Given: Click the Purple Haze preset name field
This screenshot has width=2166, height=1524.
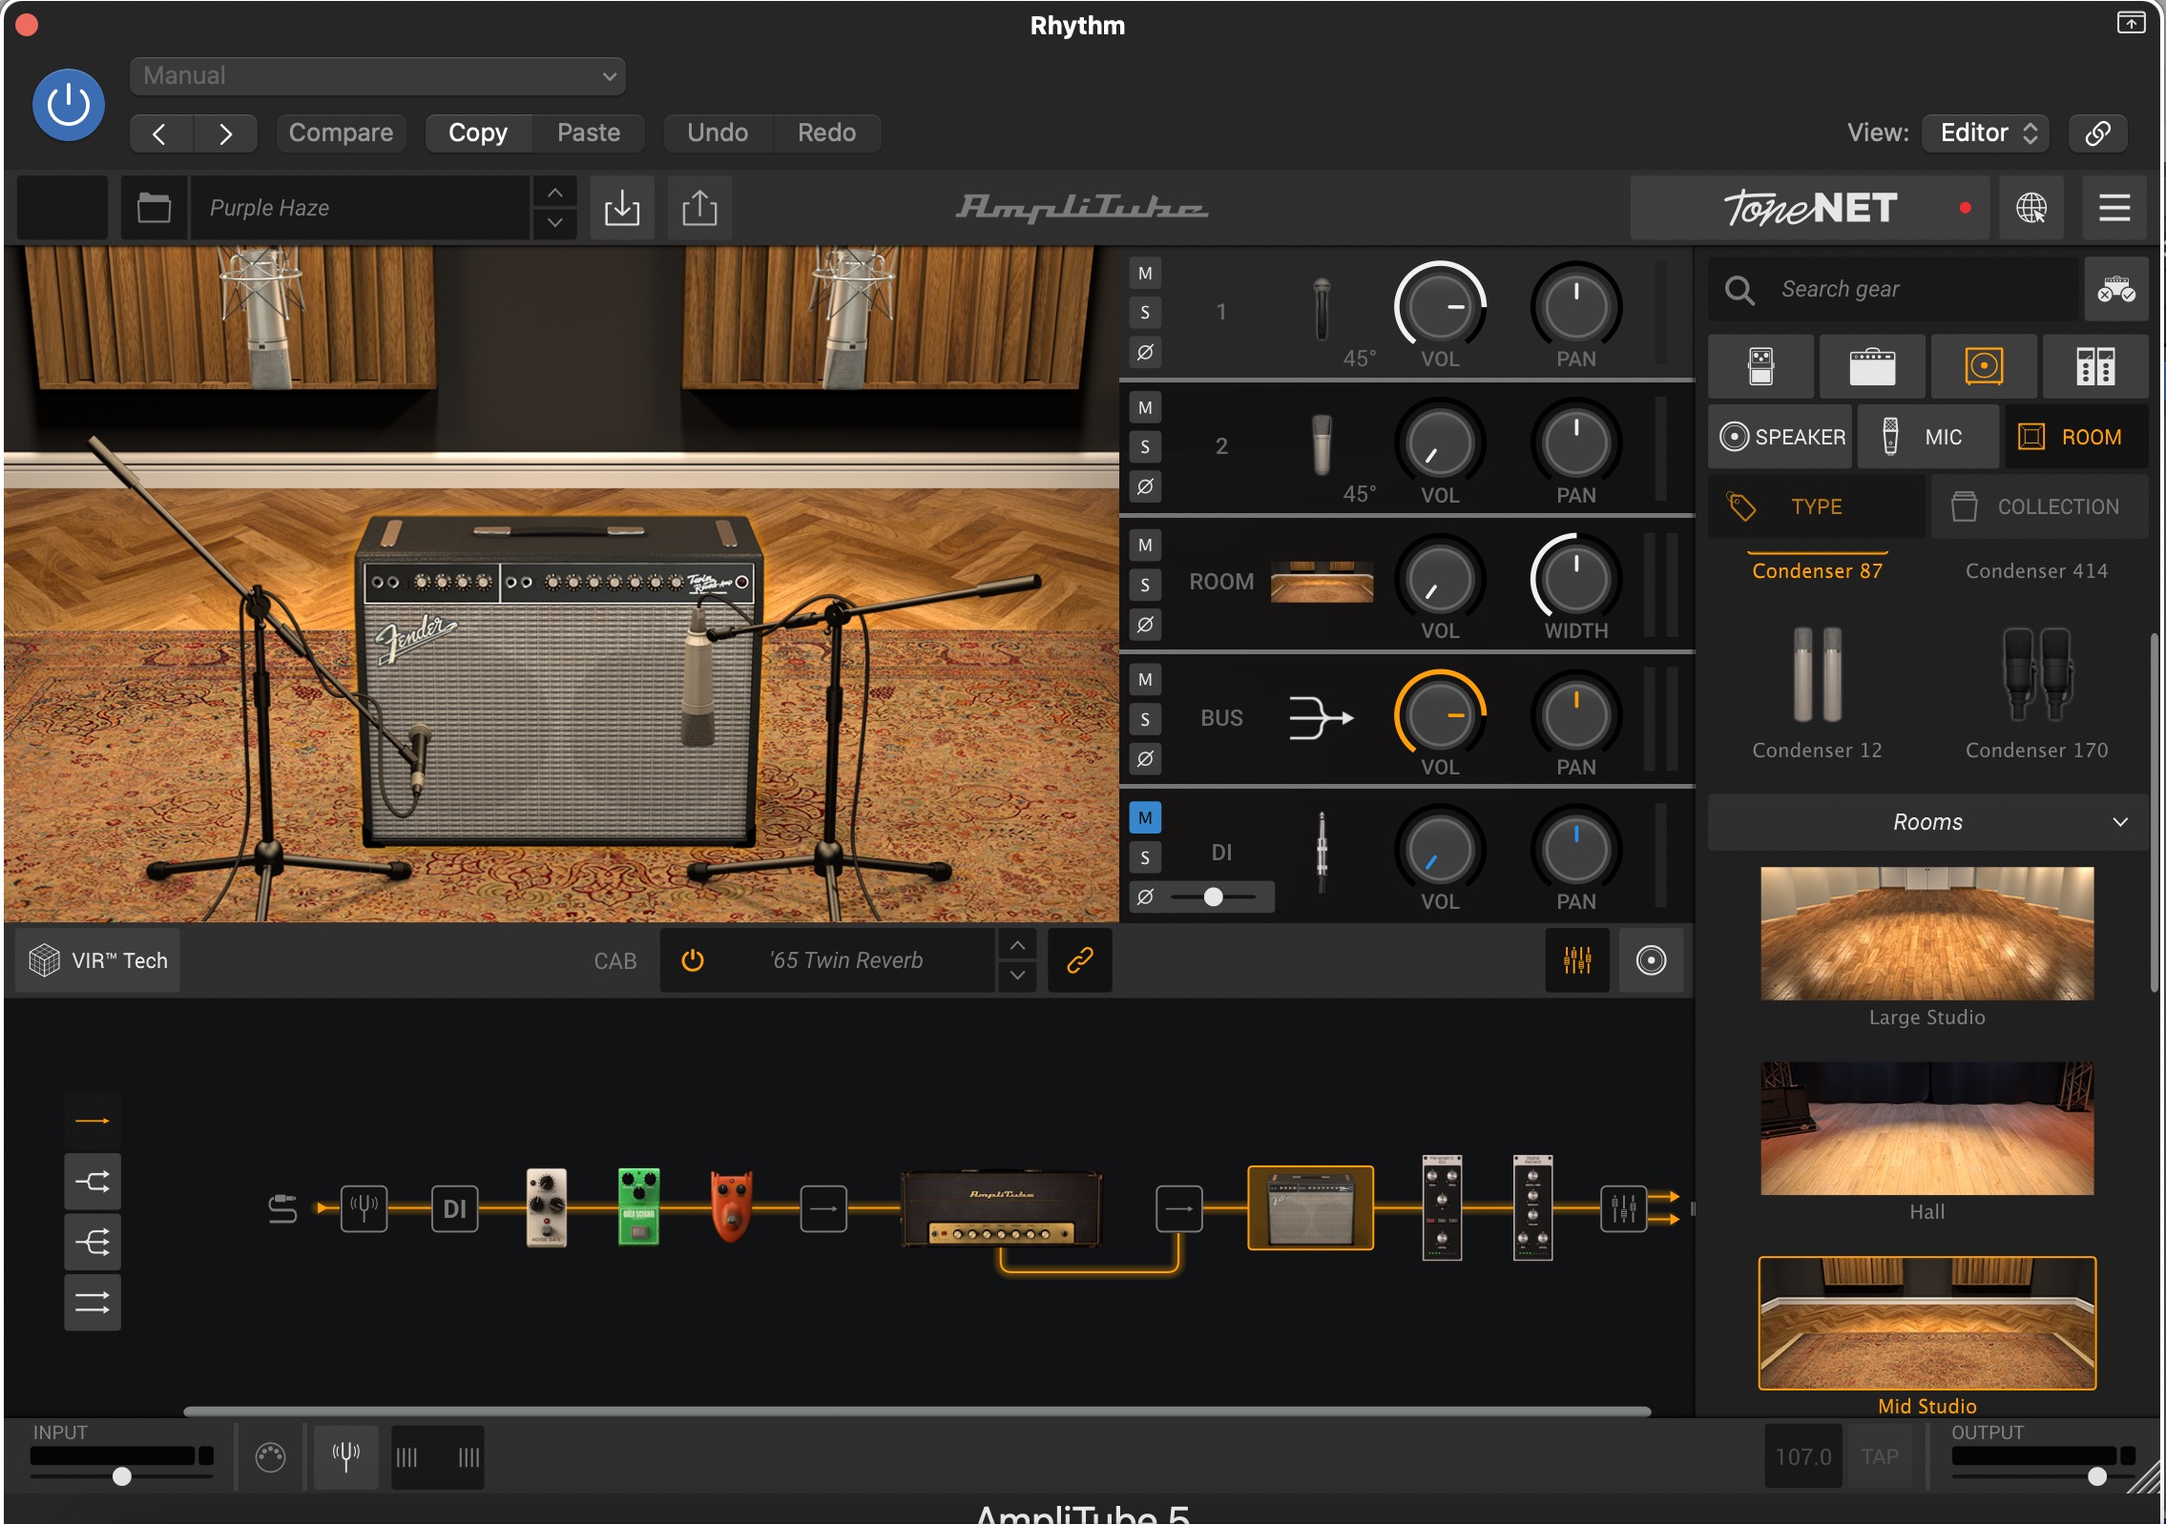Looking at the screenshot, I should tap(361, 207).
